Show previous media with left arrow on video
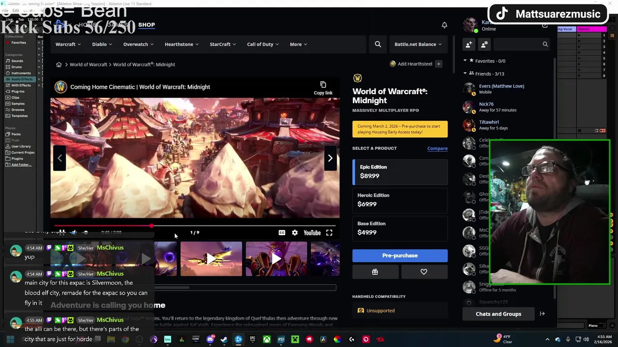The image size is (618, 347). click(59, 158)
